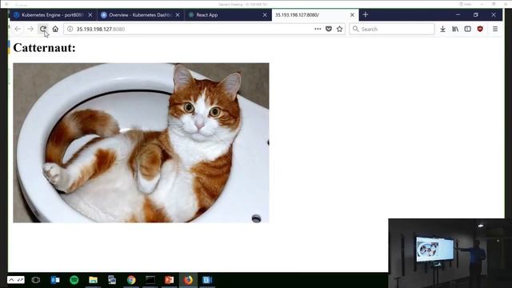Open Chrome from the taskbar

pos(131,280)
